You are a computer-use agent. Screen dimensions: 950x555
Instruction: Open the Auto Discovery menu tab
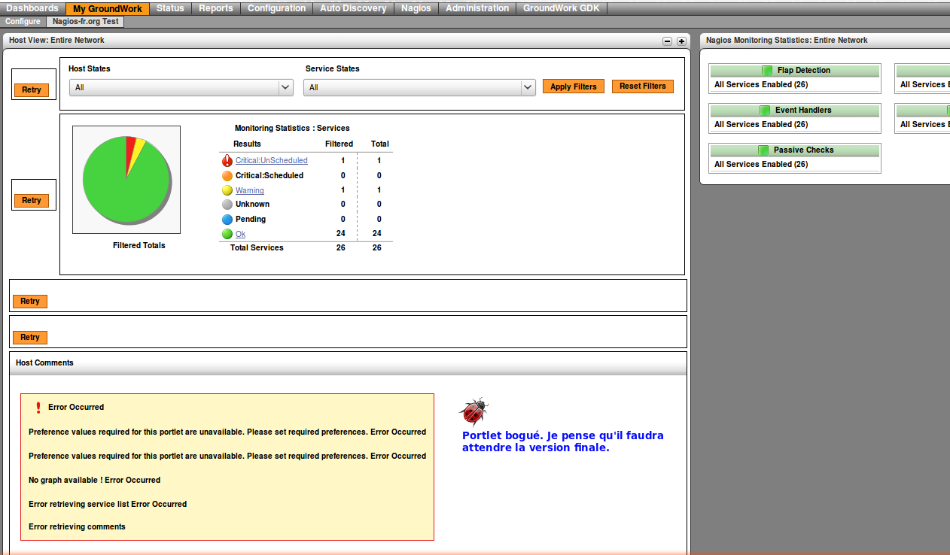point(353,8)
